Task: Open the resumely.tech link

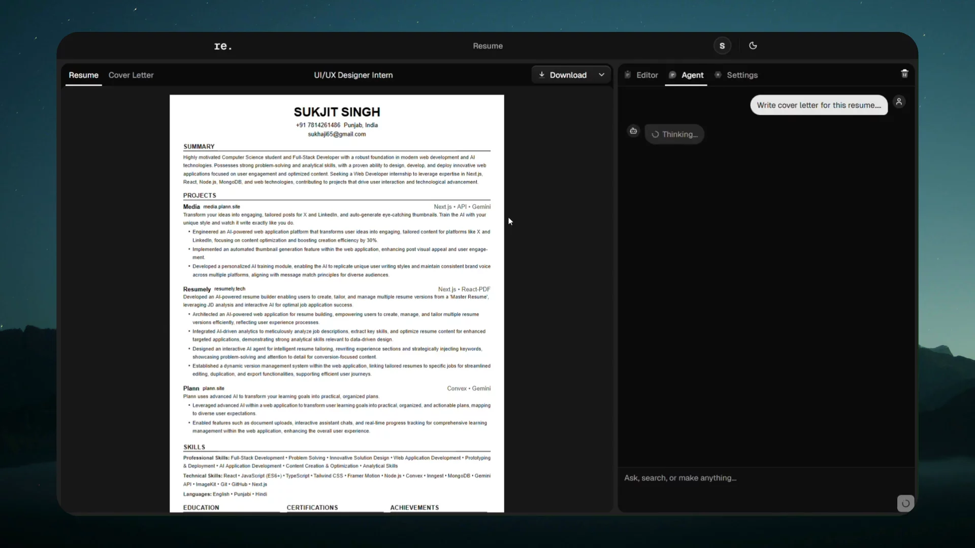Action: point(230,289)
